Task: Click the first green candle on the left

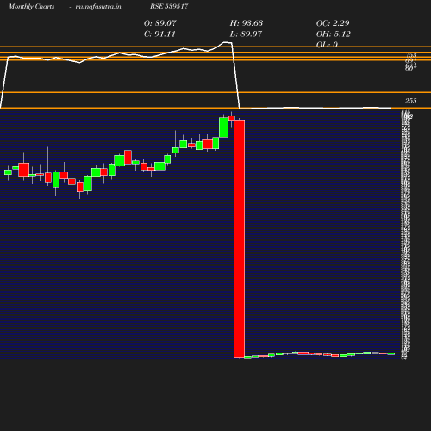Action: point(8,172)
